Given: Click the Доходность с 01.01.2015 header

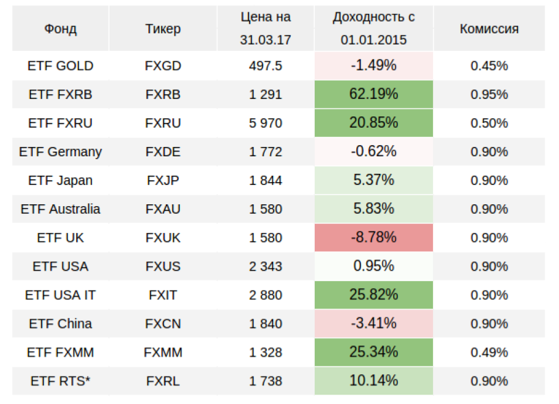Looking at the screenshot, I should click(x=374, y=29).
